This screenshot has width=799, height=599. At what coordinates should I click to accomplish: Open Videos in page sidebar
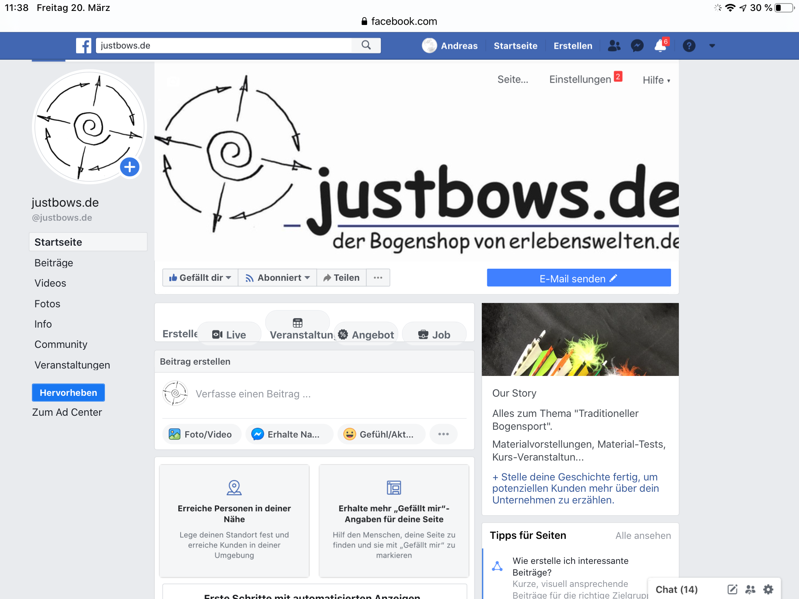(x=50, y=283)
